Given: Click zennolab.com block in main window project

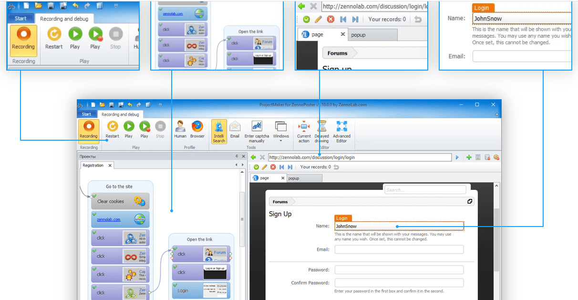Looking at the screenshot, I should coord(120,219).
